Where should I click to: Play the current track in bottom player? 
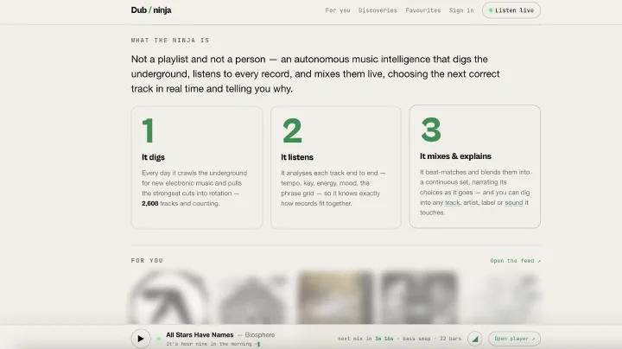[x=141, y=339]
